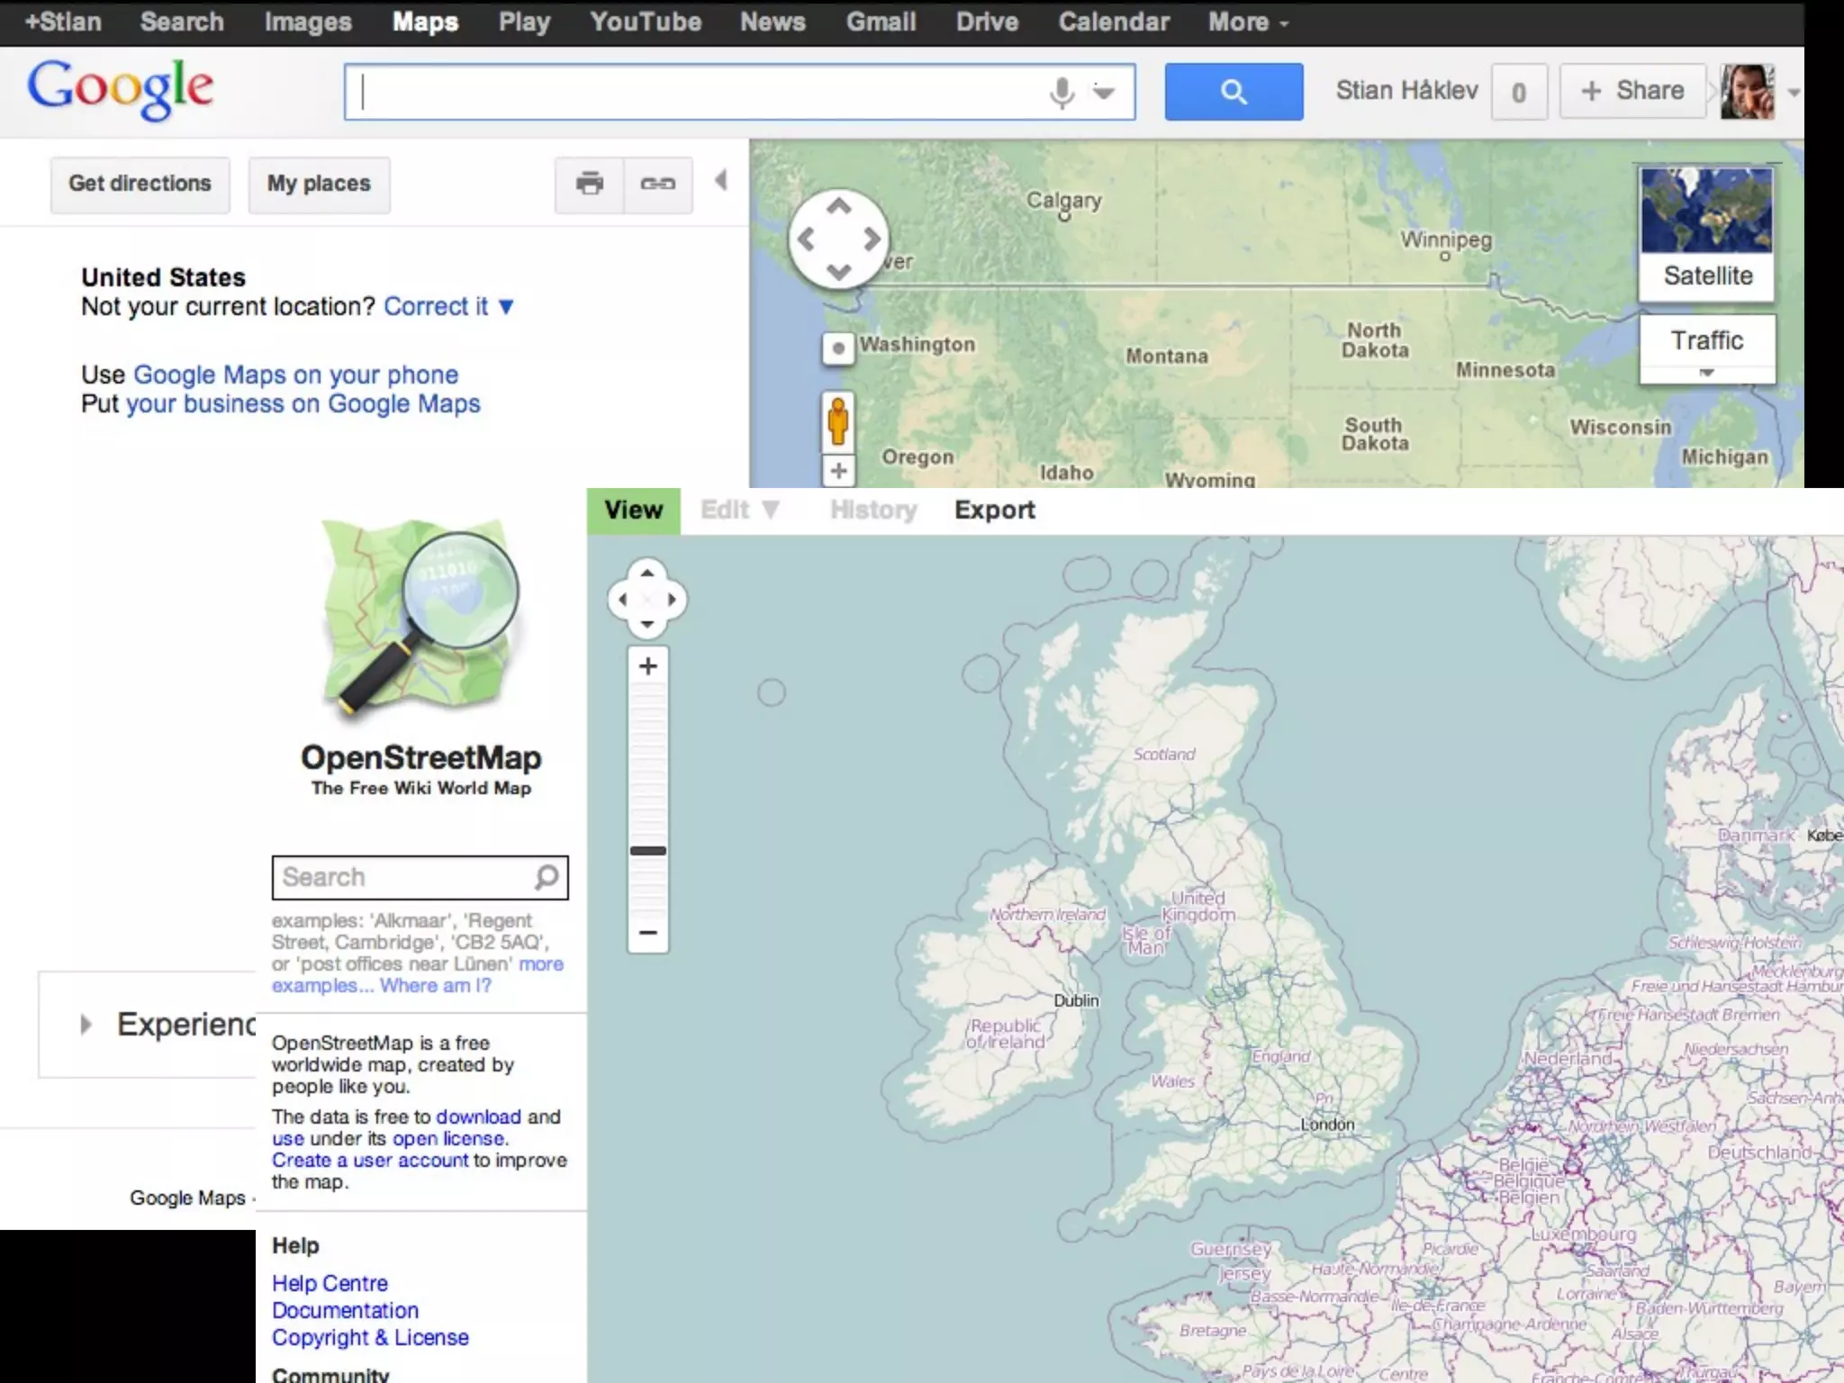
Task: Pan Google map up with arrow
Action: (x=838, y=206)
